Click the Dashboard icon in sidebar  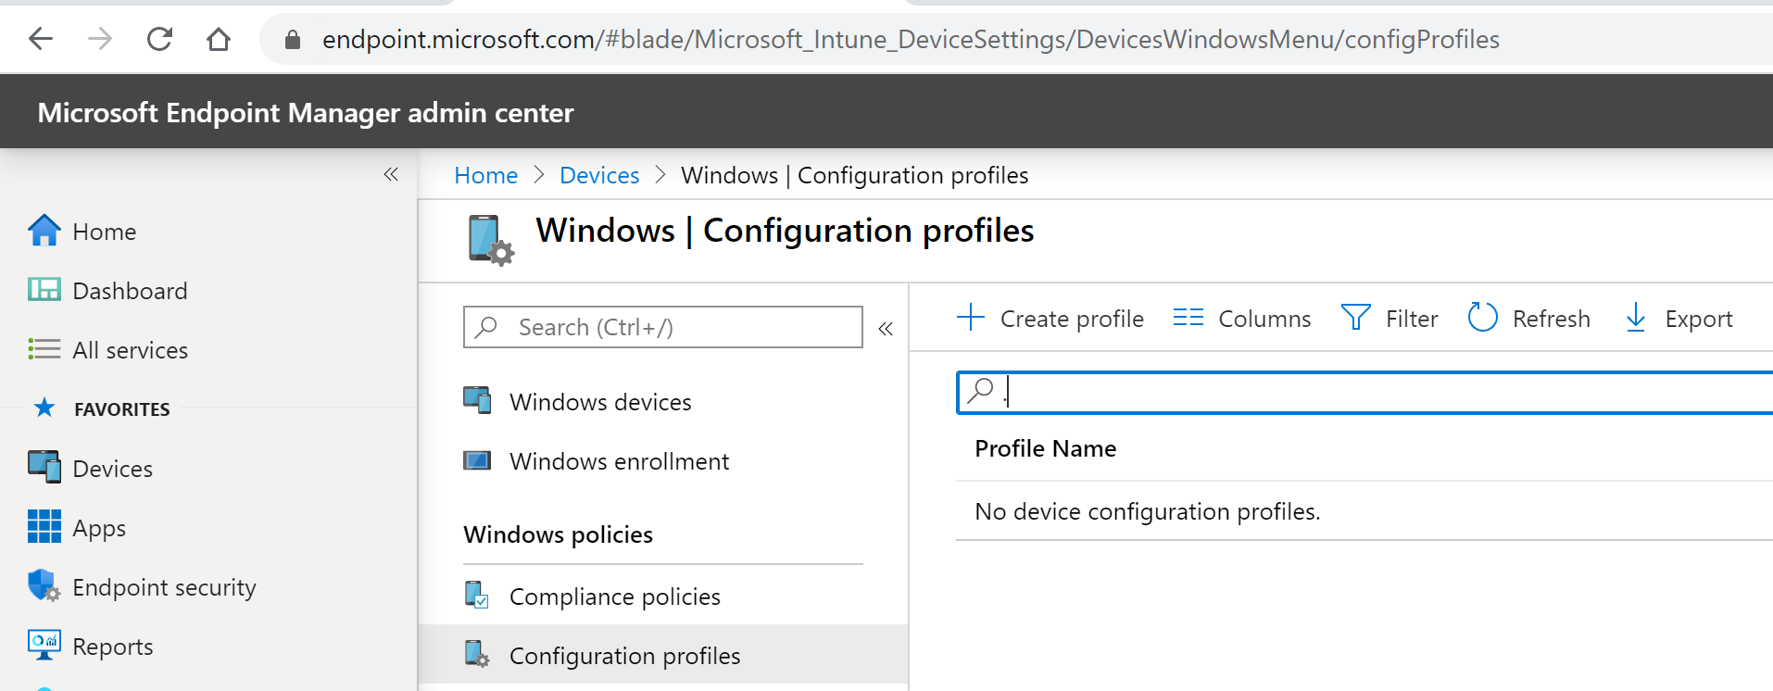pyautogui.click(x=44, y=290)
